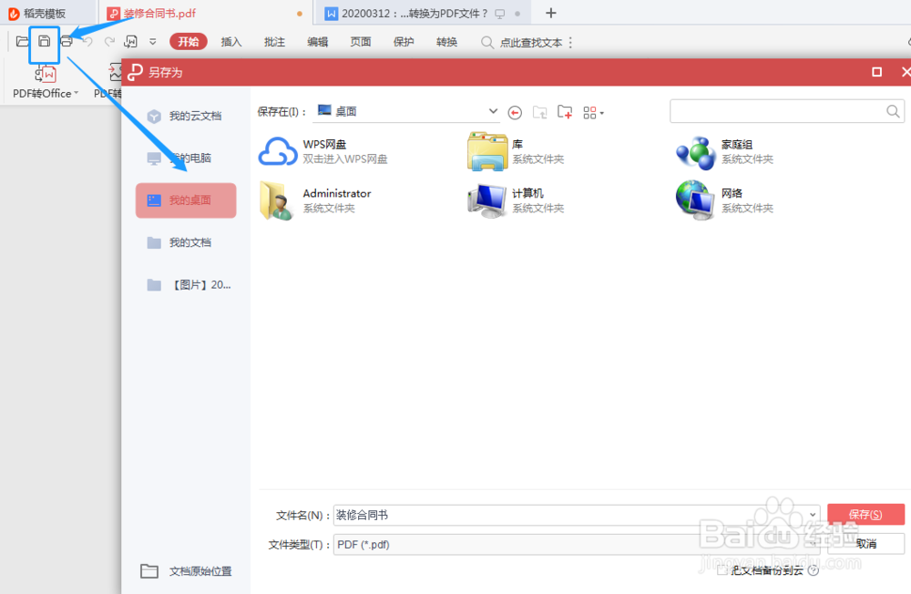Switch to the 转换 ribbon tab
The height and width of the screenshot is (594, 911).
point(445,42)
